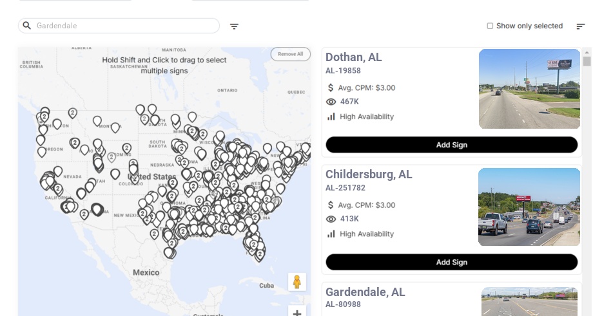Open the sort icon next to Show only selected

tap(581, 26)
